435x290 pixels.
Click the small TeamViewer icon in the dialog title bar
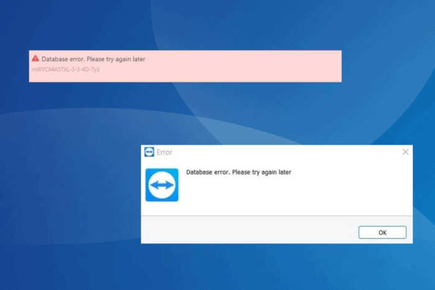point(149,152)
